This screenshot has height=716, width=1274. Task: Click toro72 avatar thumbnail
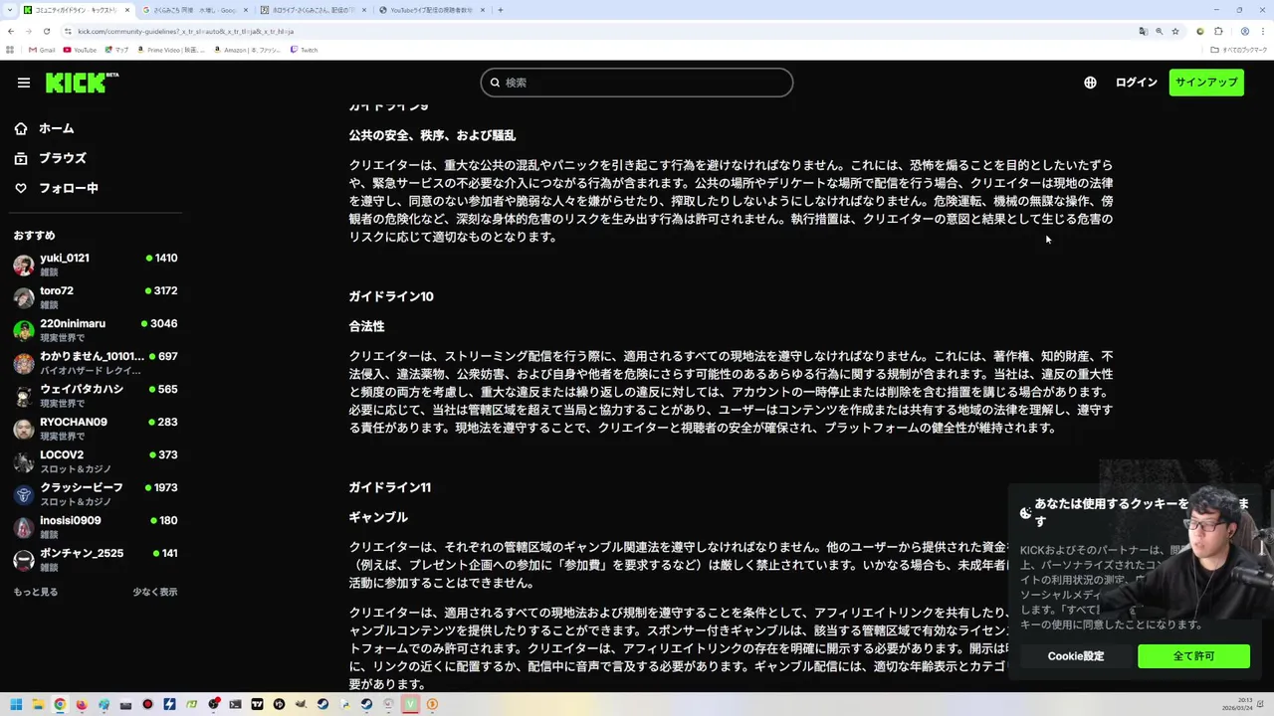[x=24, y=297]
